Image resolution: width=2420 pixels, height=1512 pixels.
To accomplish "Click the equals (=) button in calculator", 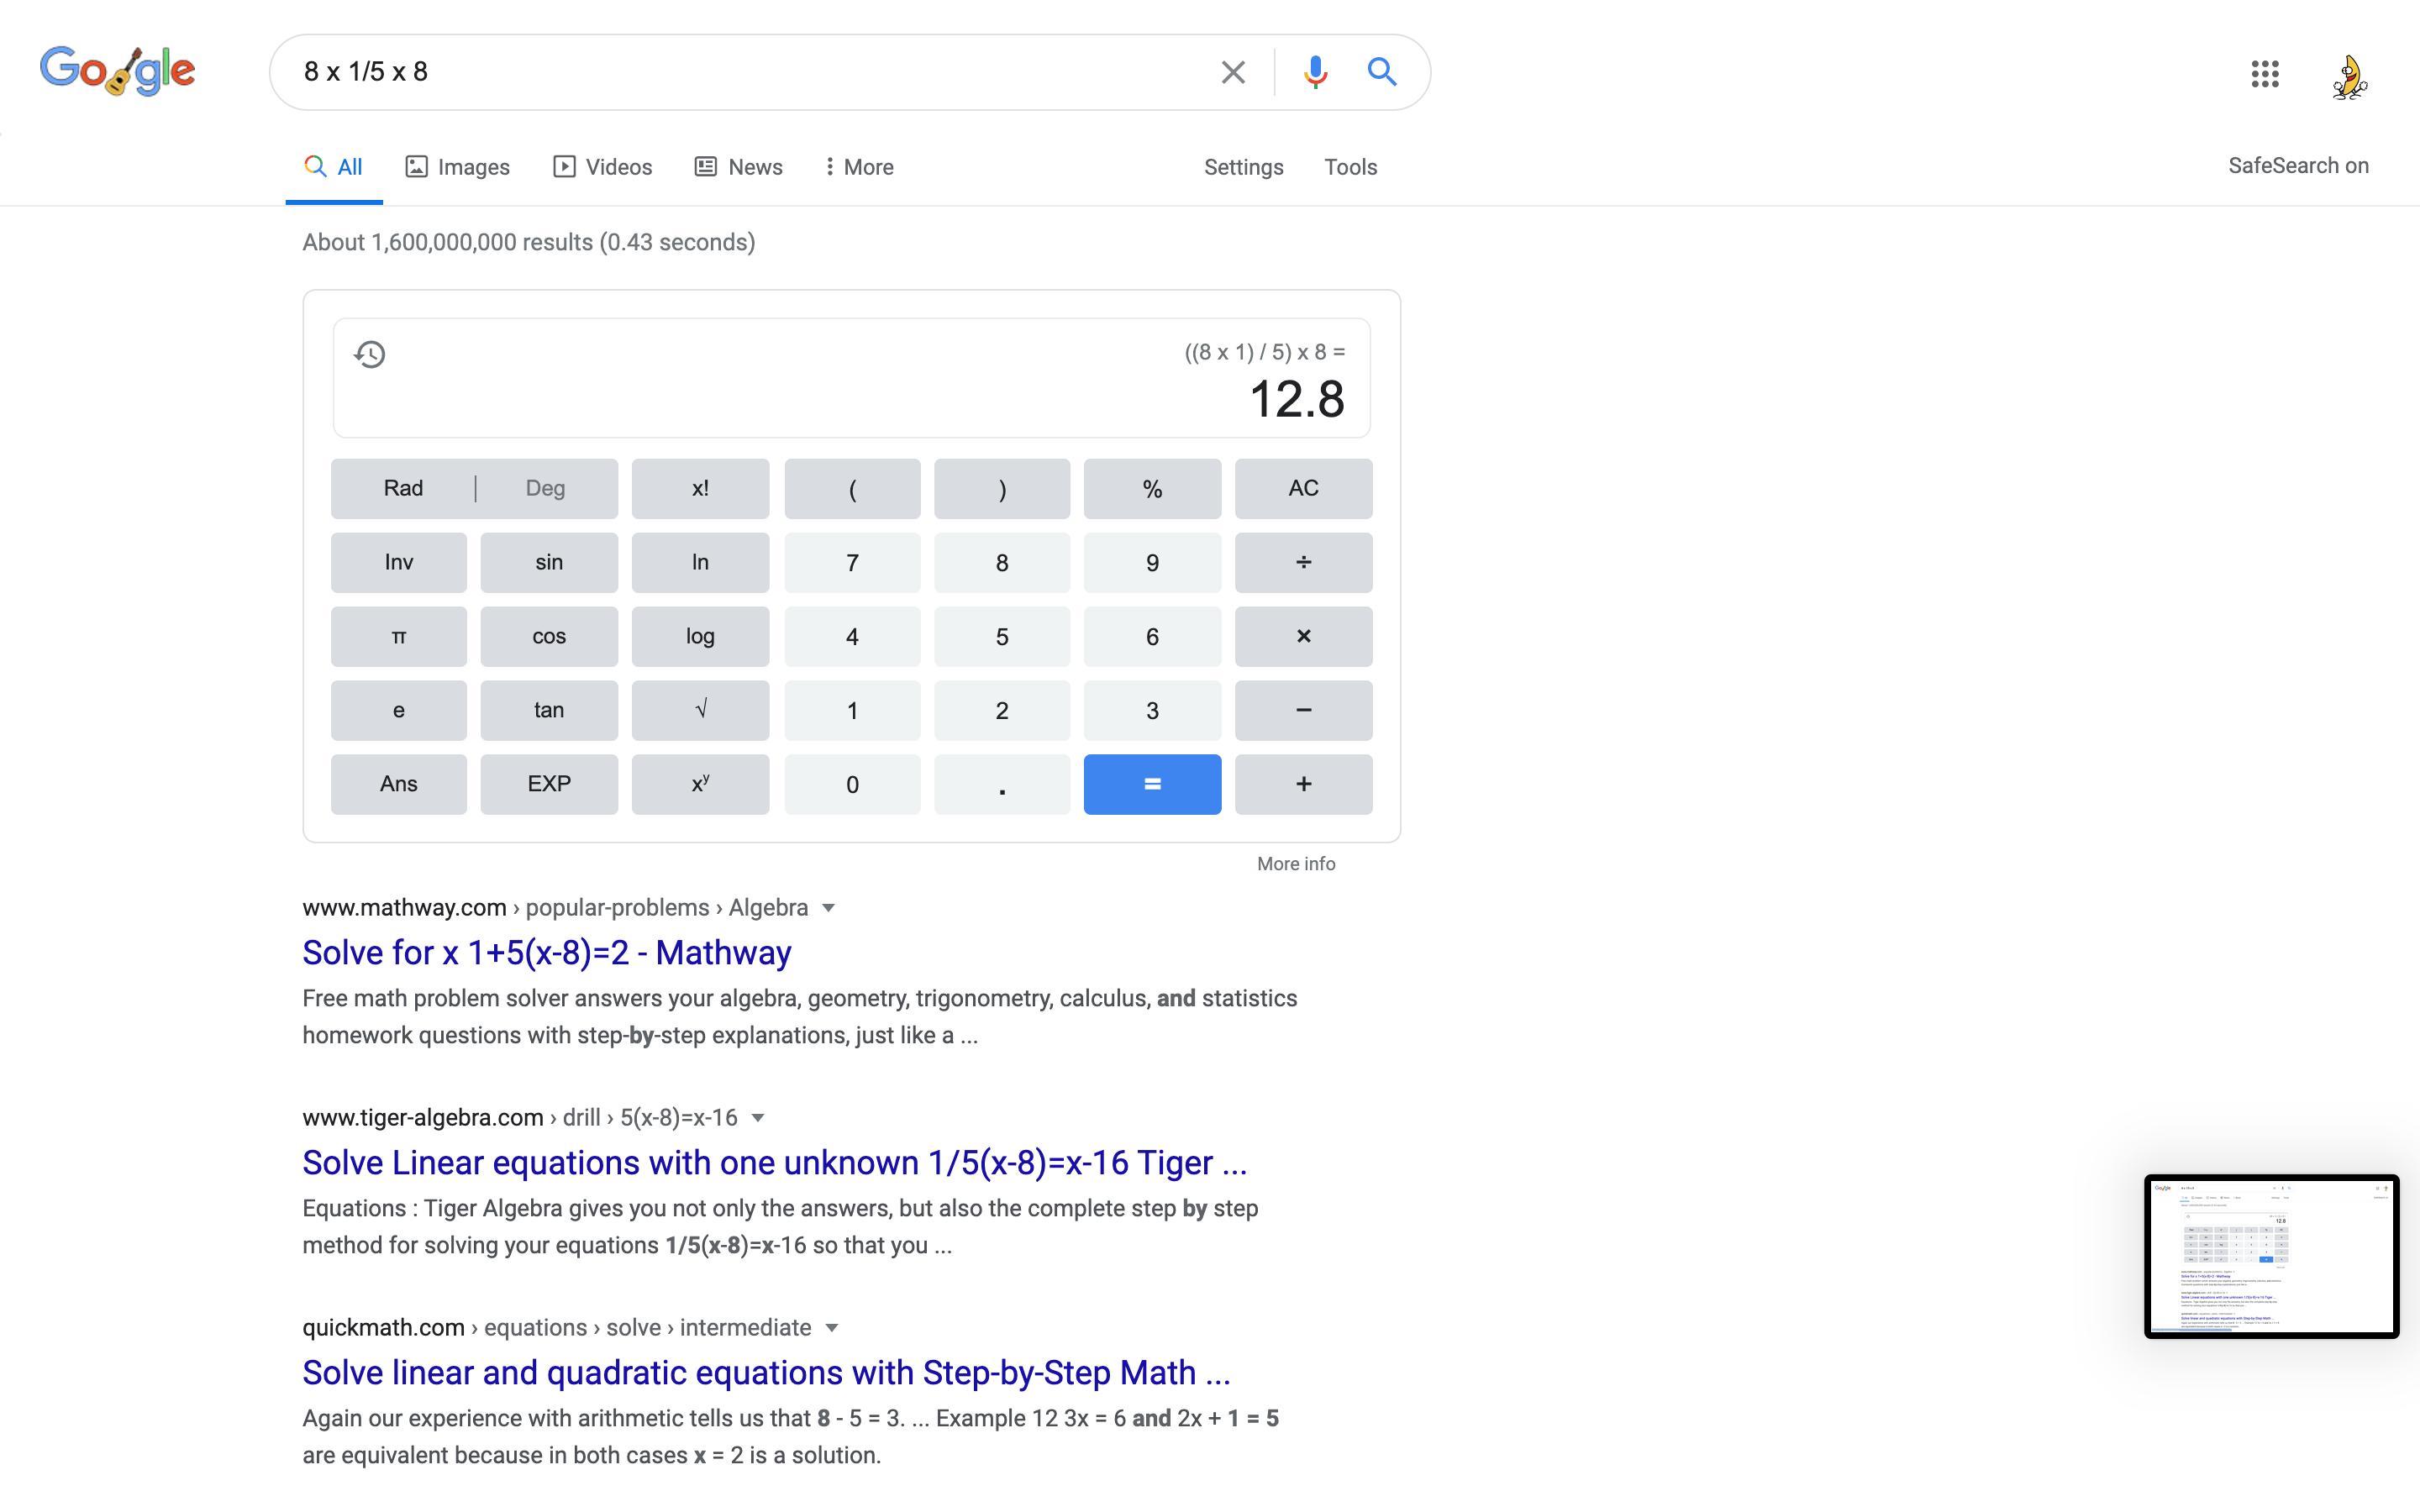I will 1152,784.
